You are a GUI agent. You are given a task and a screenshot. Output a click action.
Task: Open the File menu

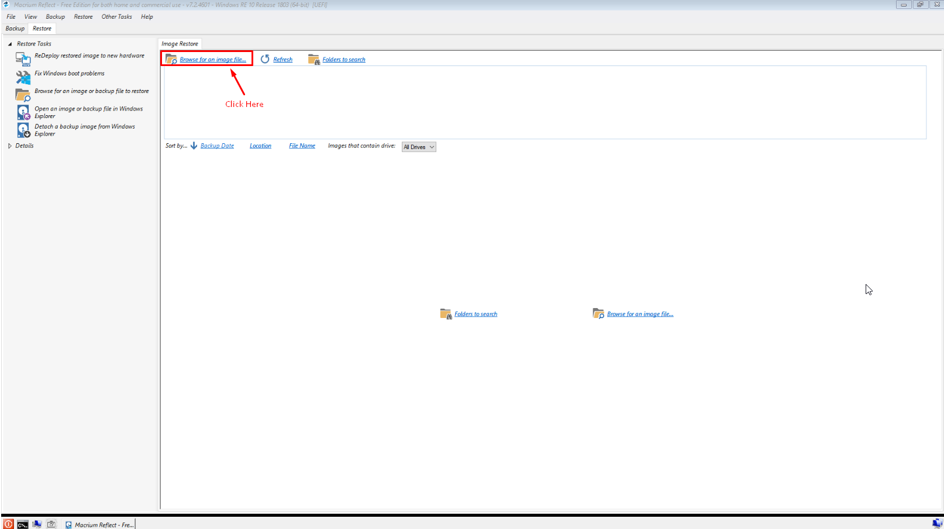[x=11, y=16]
